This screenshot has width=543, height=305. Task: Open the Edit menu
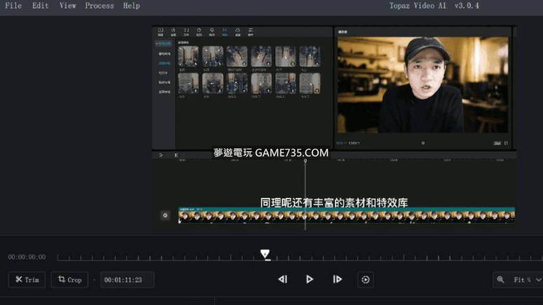tap(41, 6)
